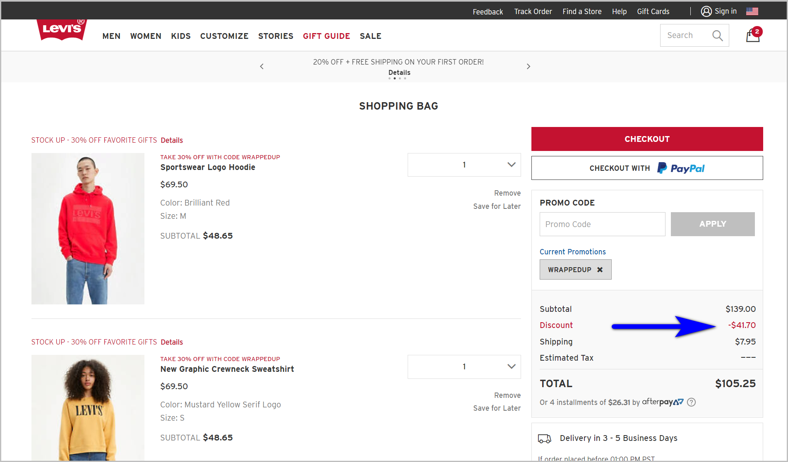788x462 pixels.
Task: Remove the Sportswear Logo Hoodie from bag
Action: pos(507,193)
